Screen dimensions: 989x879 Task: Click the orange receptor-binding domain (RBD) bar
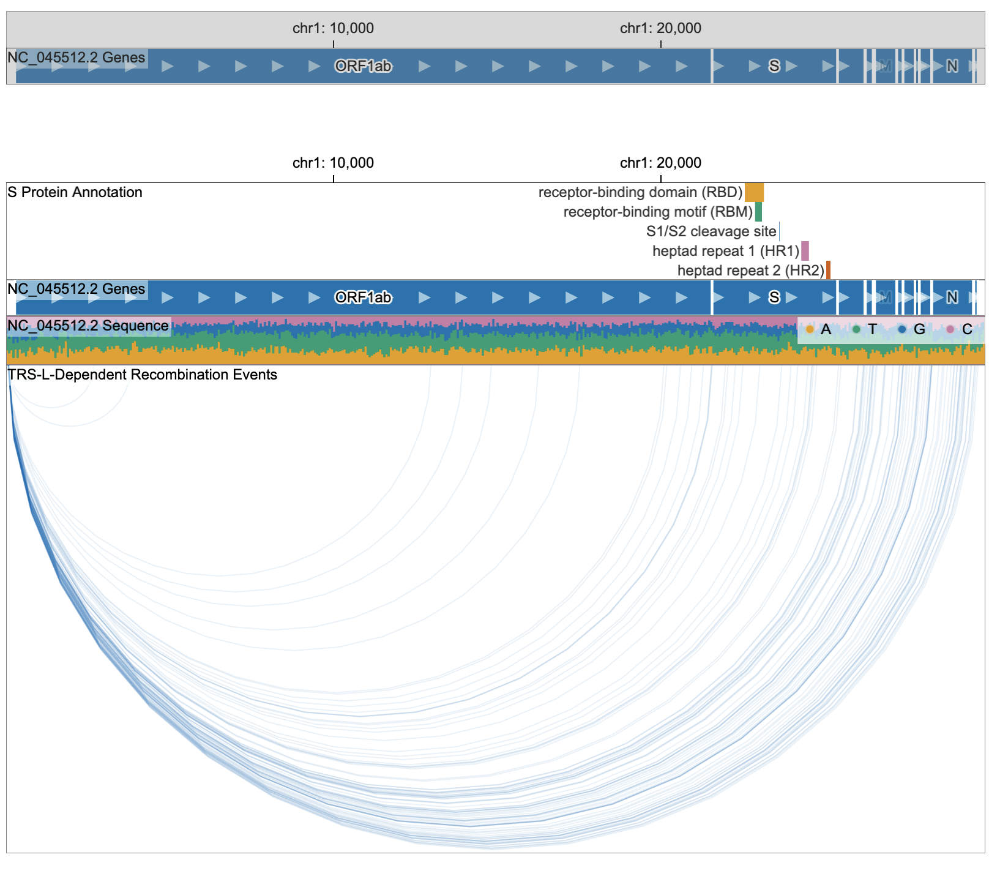point(754,192)
